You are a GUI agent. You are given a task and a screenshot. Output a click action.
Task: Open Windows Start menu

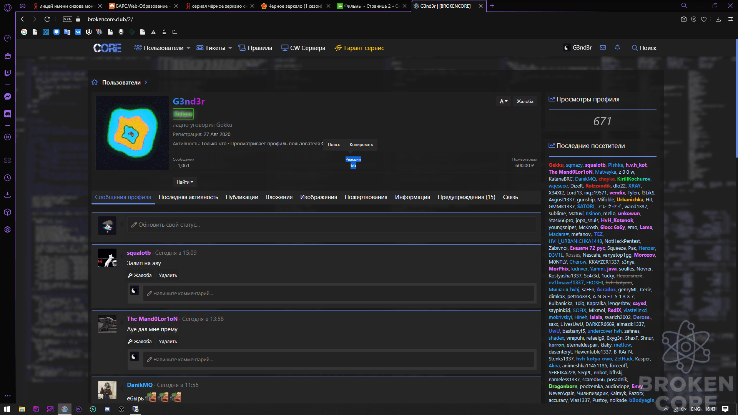click(x=7, y=409)
